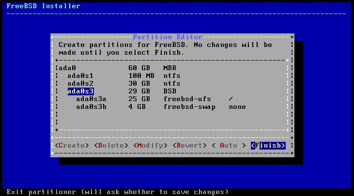Image resolution: width=354 pixels, height=196 pixels.
Task: Choose the Delete button
Action: coord(111,145)
